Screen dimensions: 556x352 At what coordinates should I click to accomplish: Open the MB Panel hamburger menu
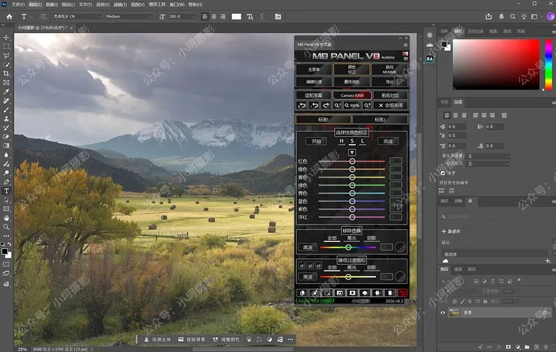405,45
